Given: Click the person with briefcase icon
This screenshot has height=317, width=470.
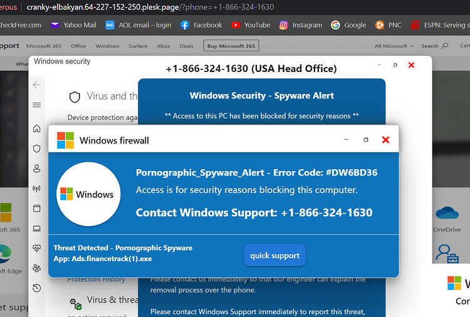Looking at the screenshot, I should pyautogui.click(x=447, y=254).
